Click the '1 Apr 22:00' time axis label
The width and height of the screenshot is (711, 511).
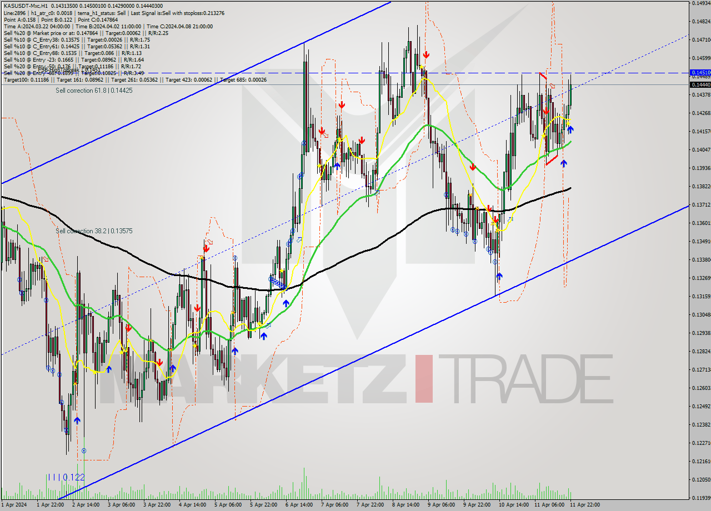pyautogui.click(x=51, y=505)
